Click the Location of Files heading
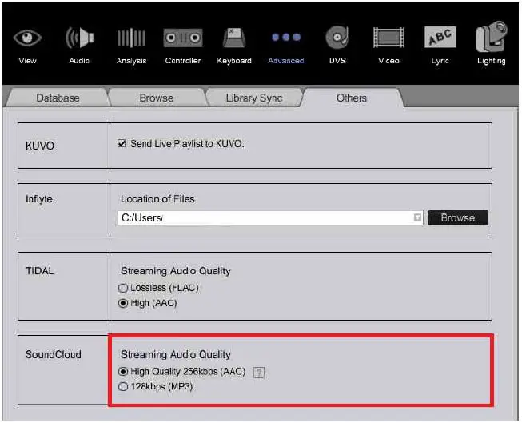The height and width of the screenshot is (423, 522). (157, 199)
